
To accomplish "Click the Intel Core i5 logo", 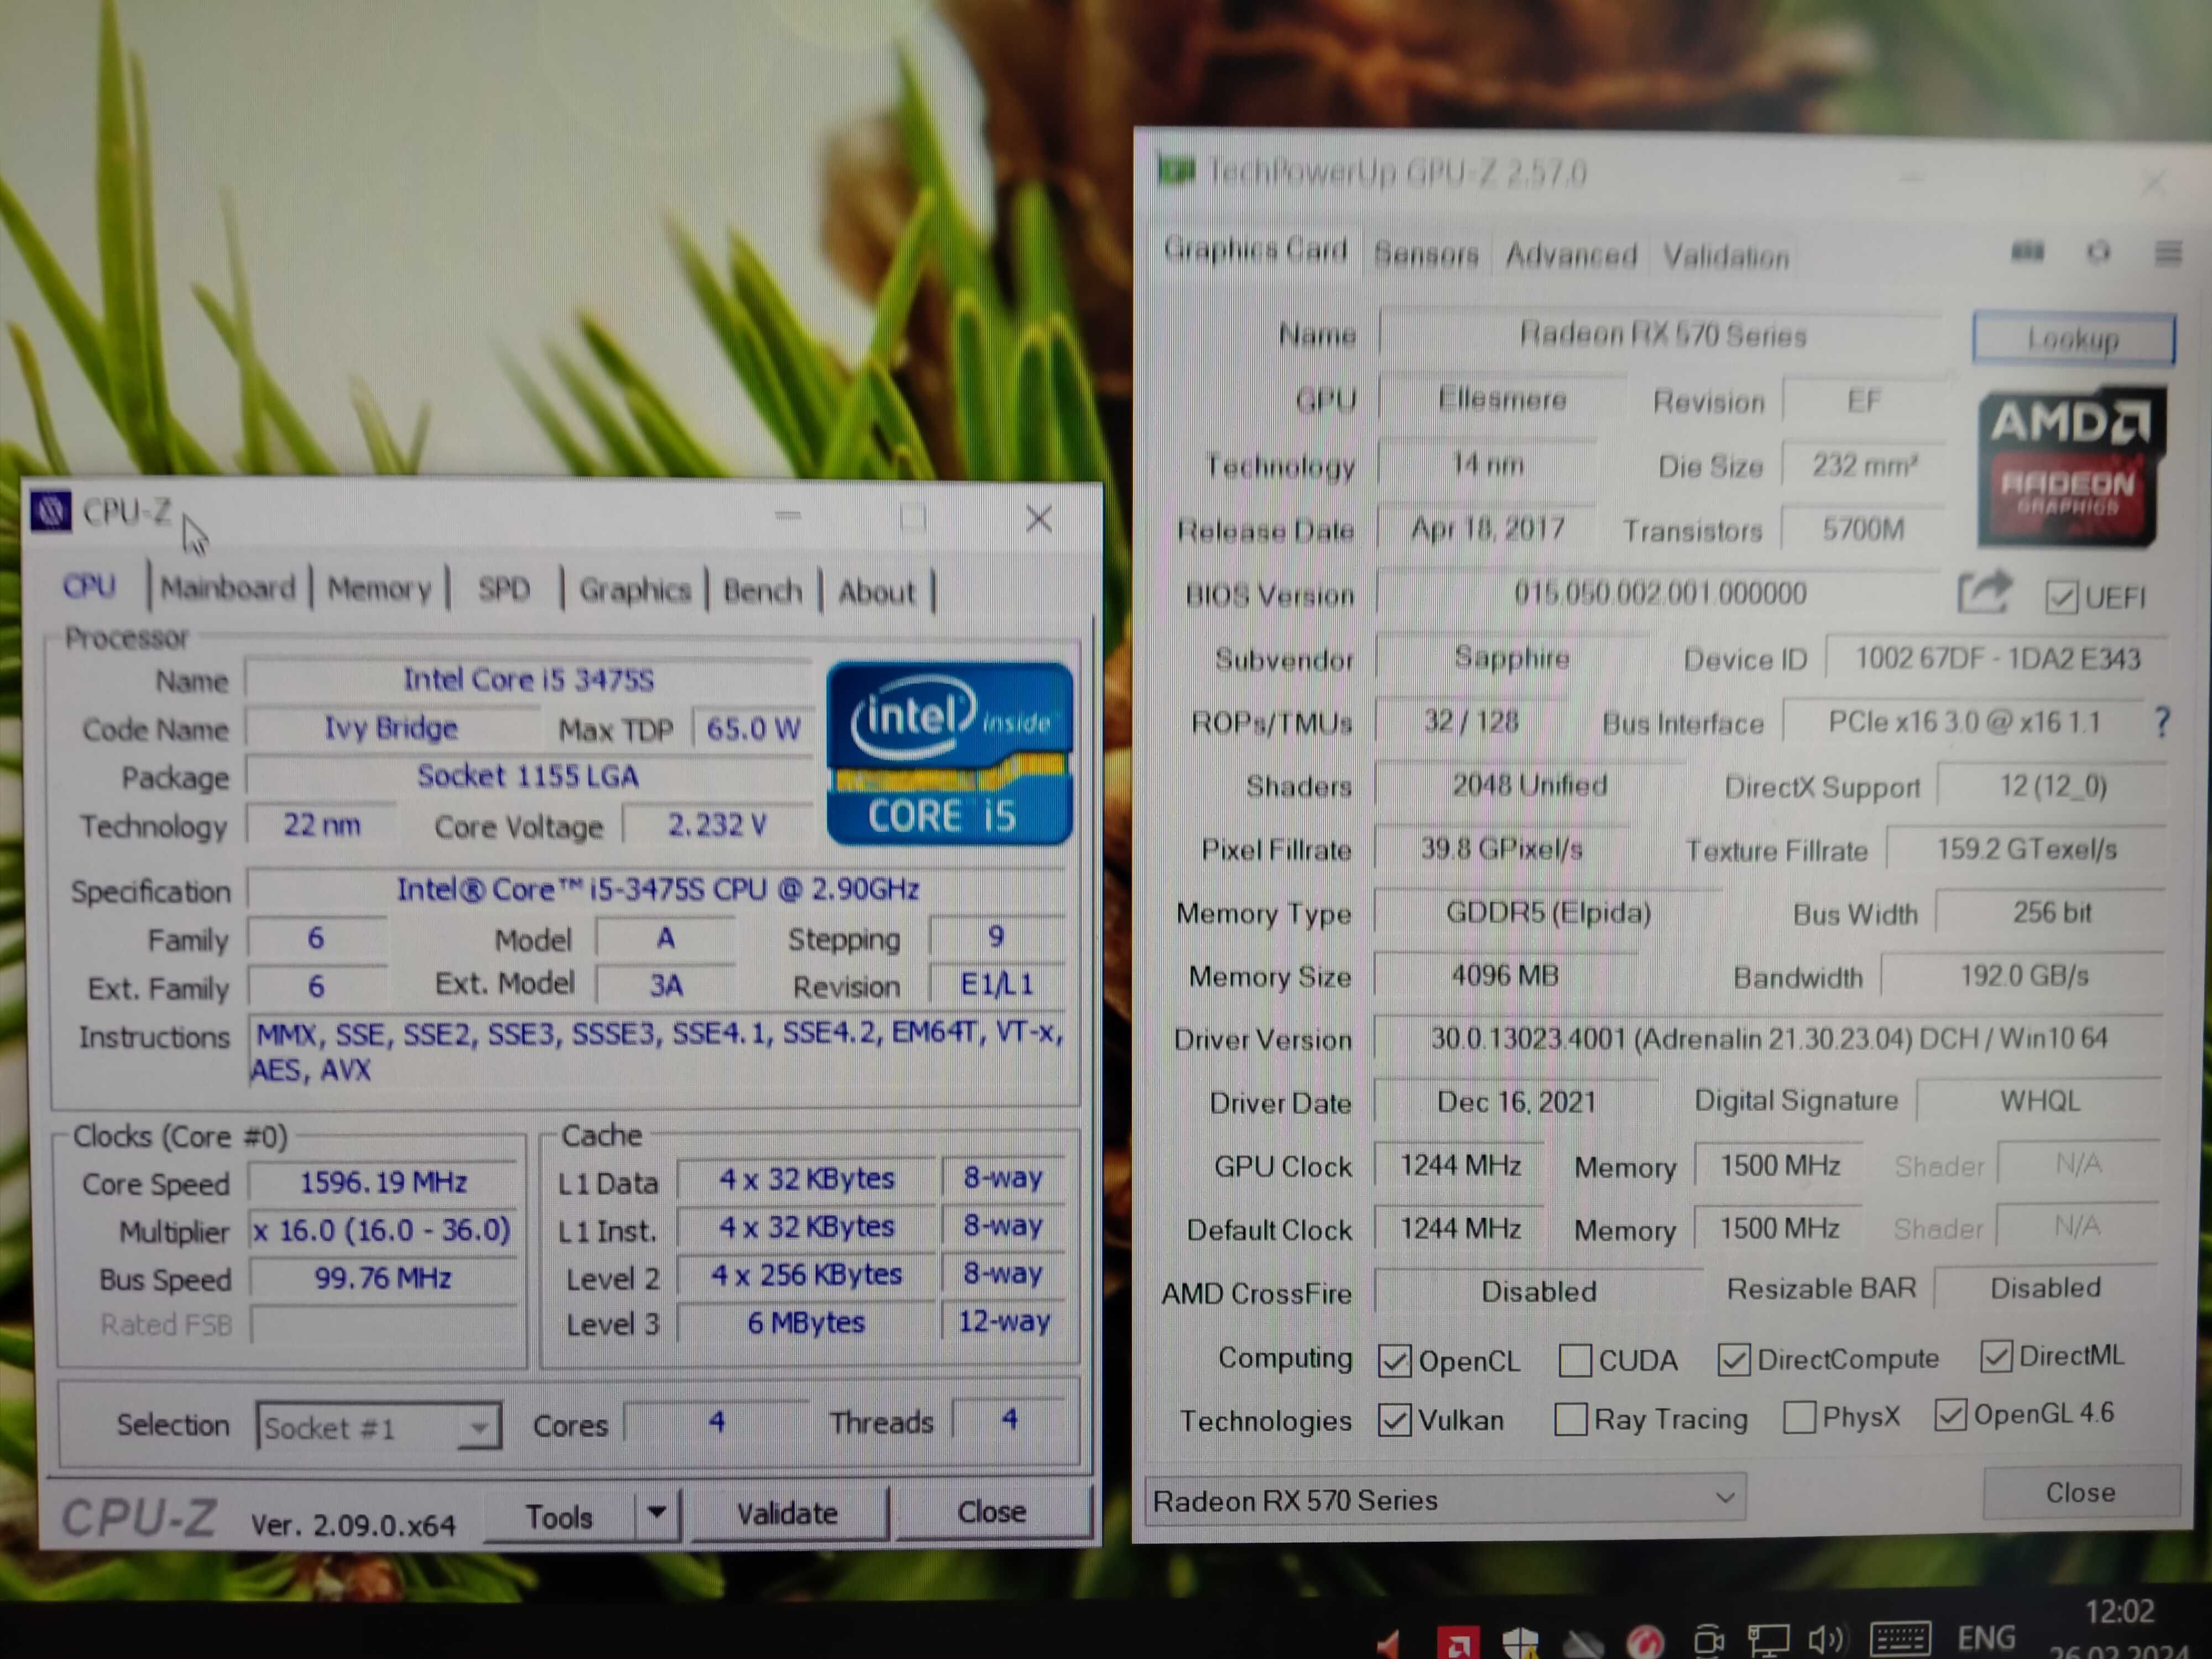I will tap(949, 753).
